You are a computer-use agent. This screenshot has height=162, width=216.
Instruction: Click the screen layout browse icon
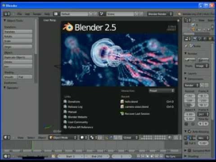pyautogui.click(x=56, y=14)
